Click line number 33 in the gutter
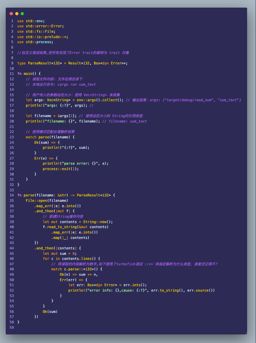 (12, 190)
